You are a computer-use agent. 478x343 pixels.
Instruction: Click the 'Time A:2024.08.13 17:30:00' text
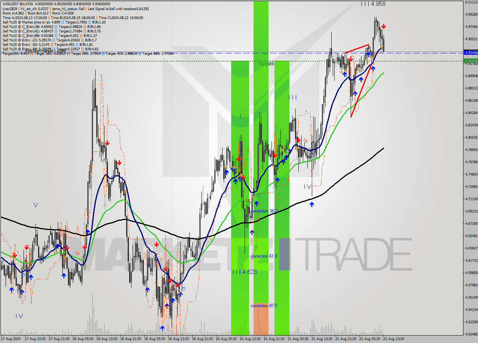point(25,18)
